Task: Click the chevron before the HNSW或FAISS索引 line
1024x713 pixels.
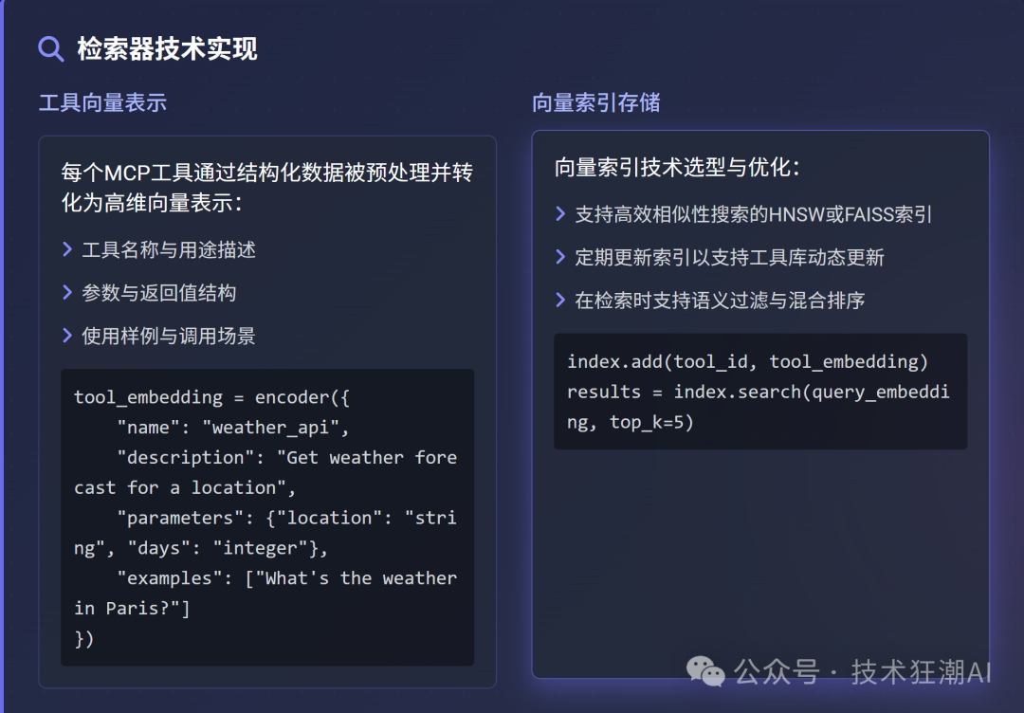Action: pyautogui.click(x=560, y=214)
